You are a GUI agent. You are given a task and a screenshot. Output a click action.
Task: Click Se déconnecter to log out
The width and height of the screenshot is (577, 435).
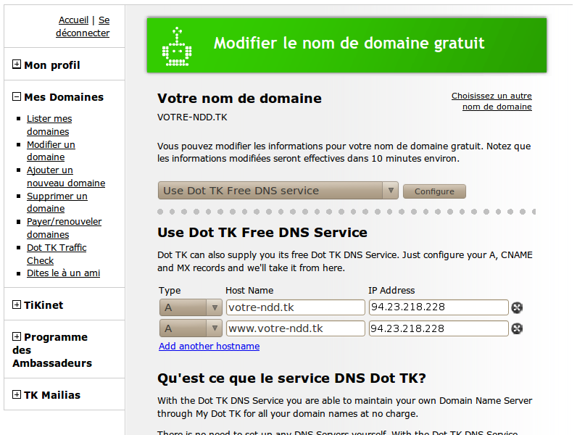(x=83, y=27)
